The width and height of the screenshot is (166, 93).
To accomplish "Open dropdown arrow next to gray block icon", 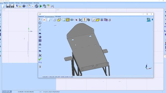I will 91,20.
